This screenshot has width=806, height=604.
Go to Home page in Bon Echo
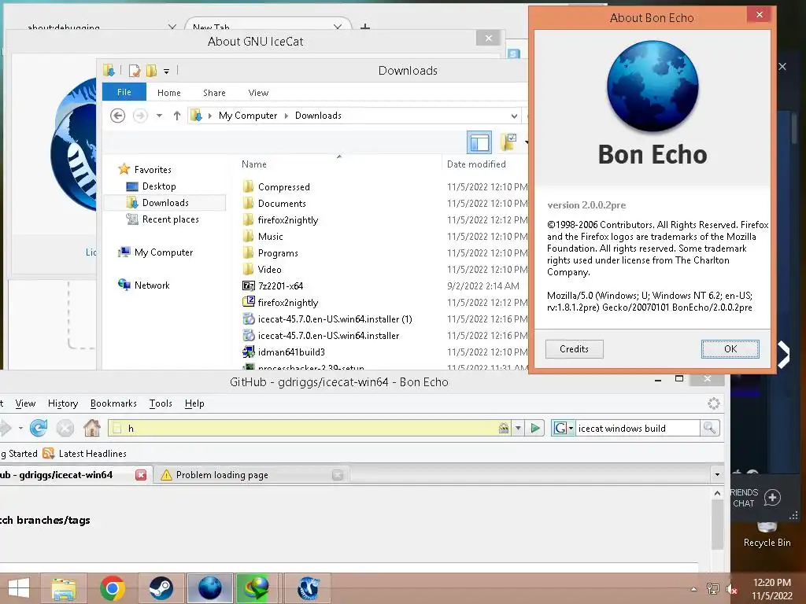[x=92, y=428]
